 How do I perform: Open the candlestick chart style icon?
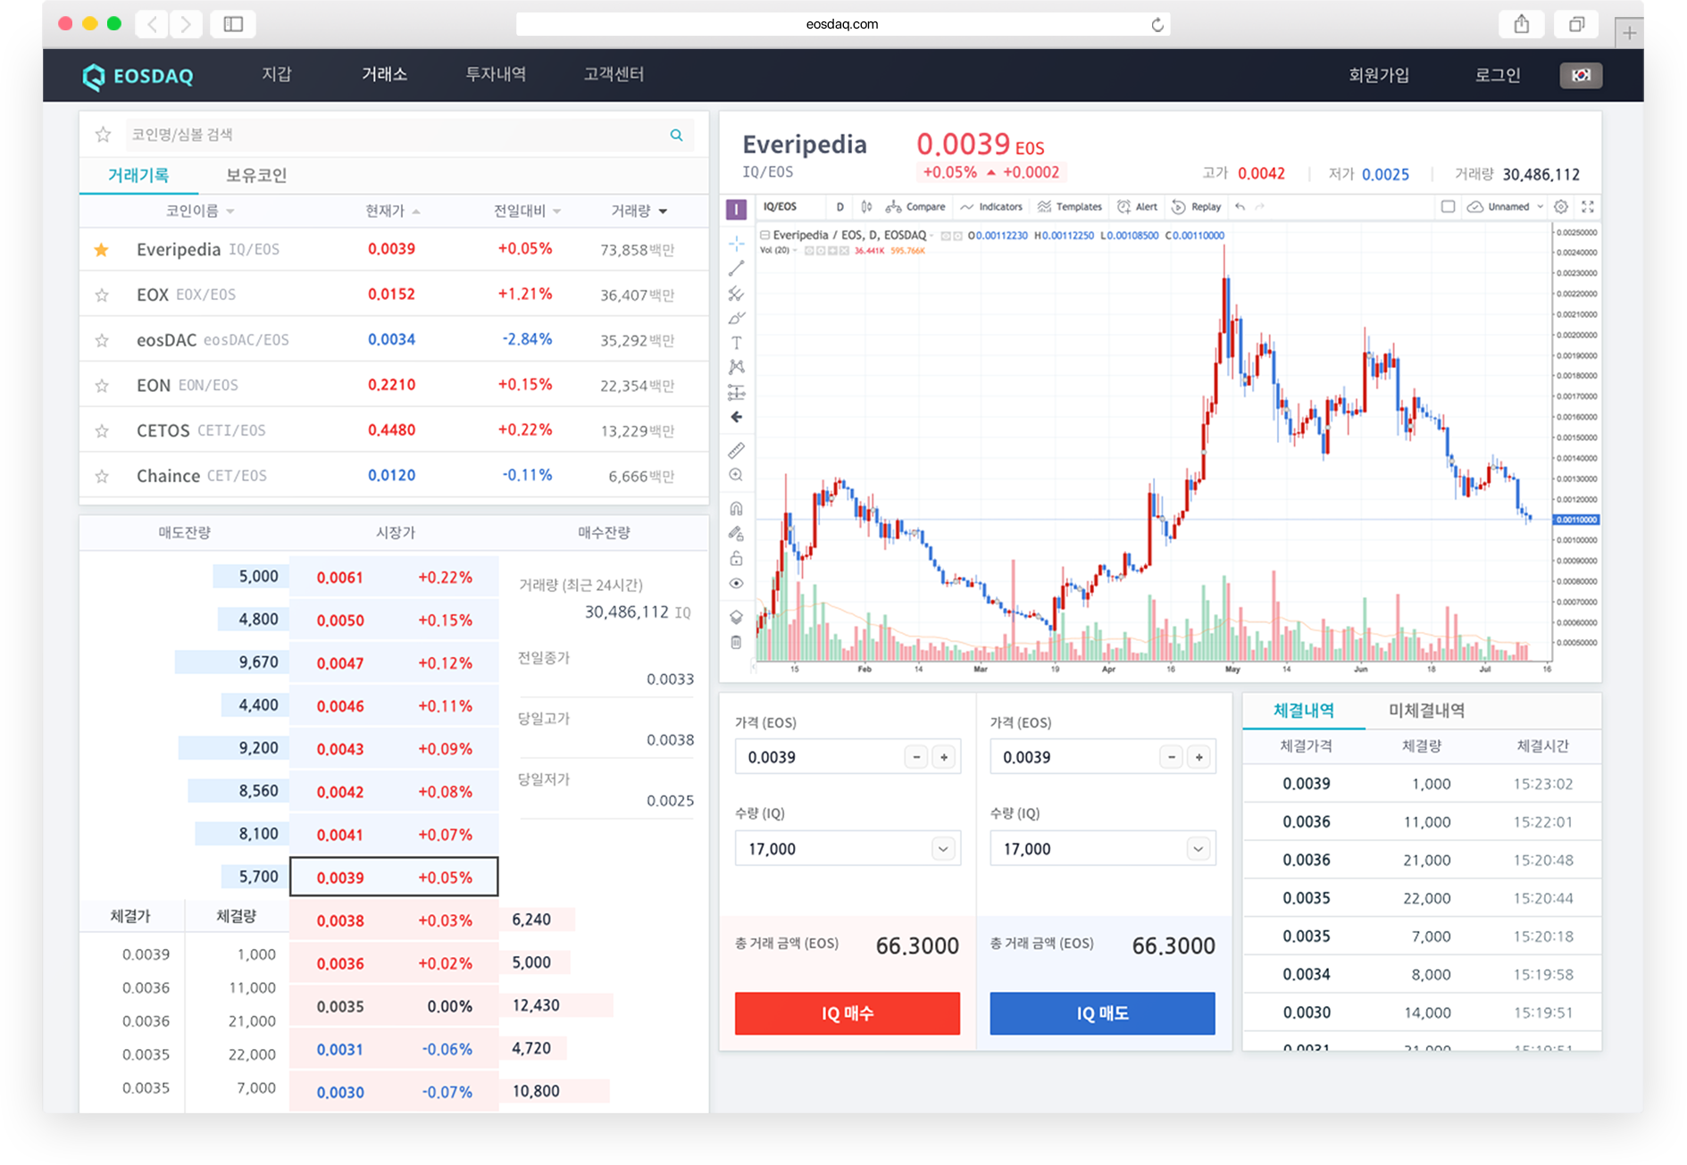point(866,207)
